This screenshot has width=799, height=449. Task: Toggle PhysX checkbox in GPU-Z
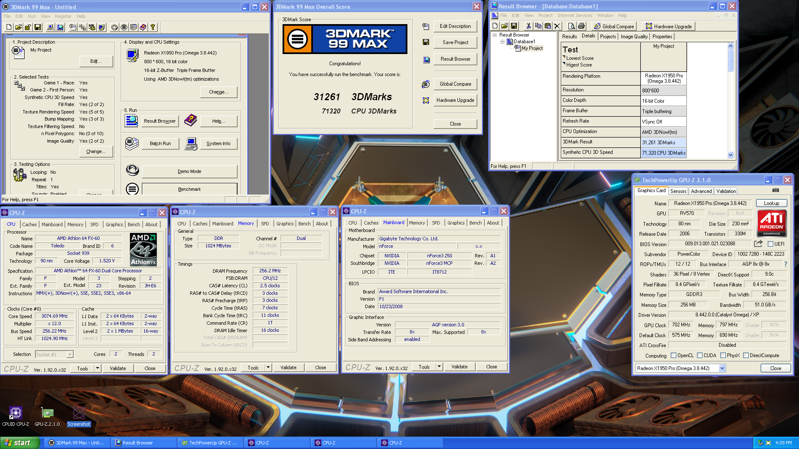tap(723, 355)
